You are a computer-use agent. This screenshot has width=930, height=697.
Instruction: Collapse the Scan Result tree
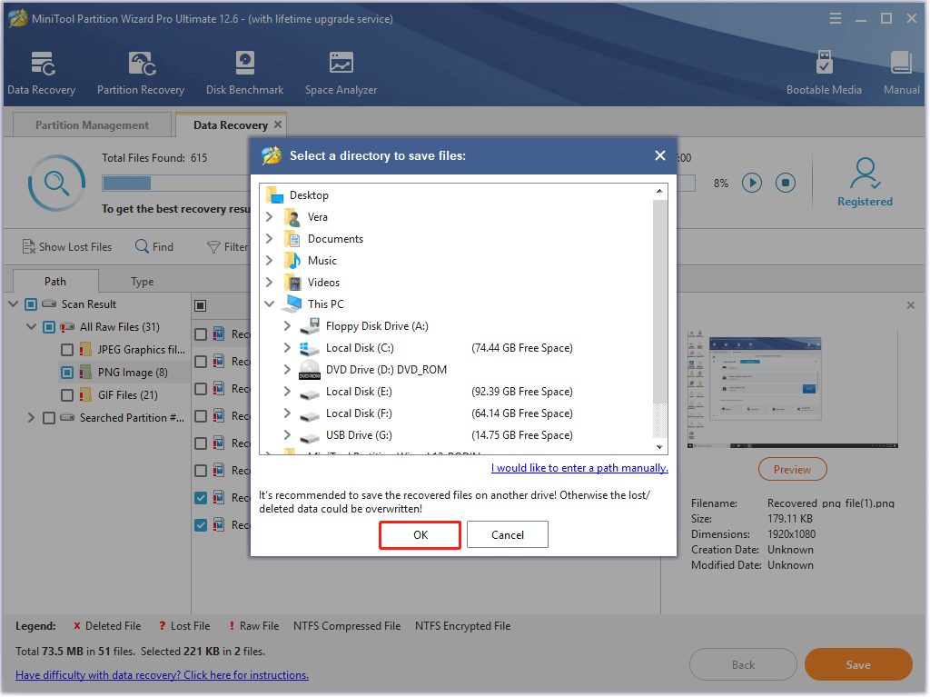click(x=13, y=304)
